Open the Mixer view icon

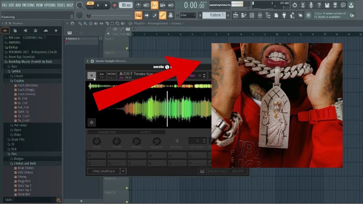pos(260,15)
